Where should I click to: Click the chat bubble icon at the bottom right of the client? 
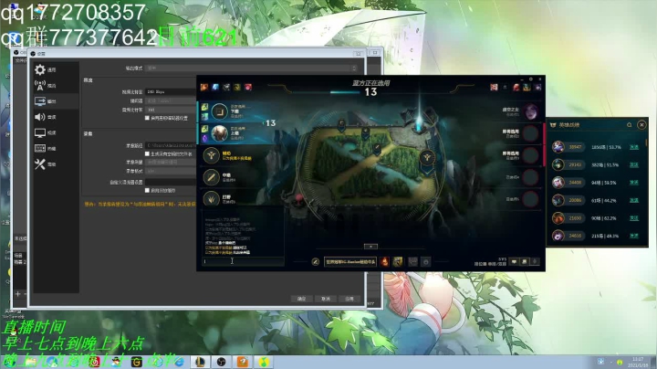click(514, 261)
